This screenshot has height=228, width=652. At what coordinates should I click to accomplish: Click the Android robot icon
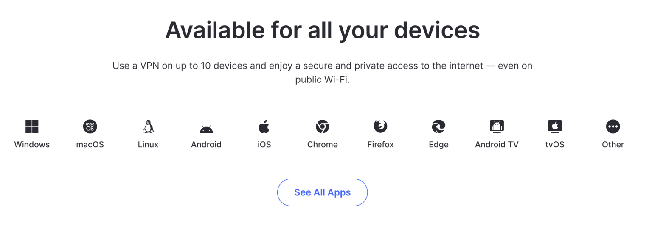point(206,128)
